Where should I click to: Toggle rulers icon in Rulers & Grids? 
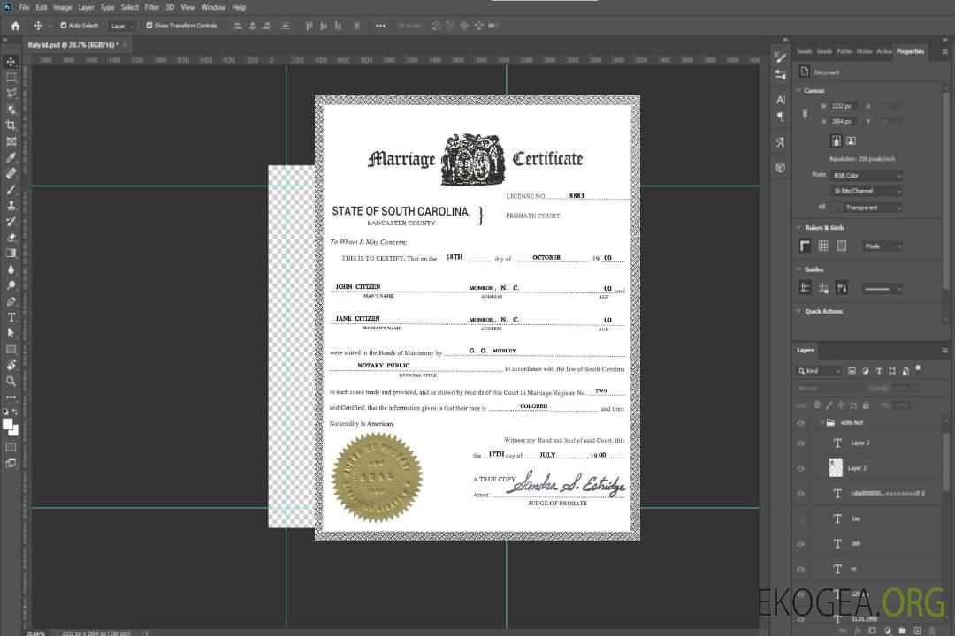pyautogui.click(x=806, y=246)
